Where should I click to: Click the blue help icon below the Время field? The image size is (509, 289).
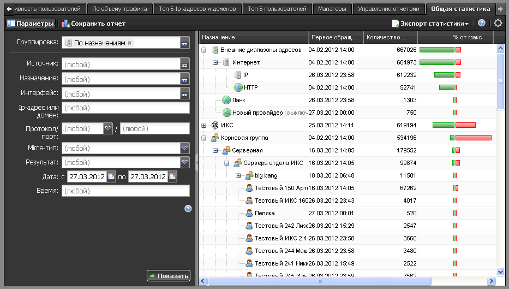tap(188, 208)
